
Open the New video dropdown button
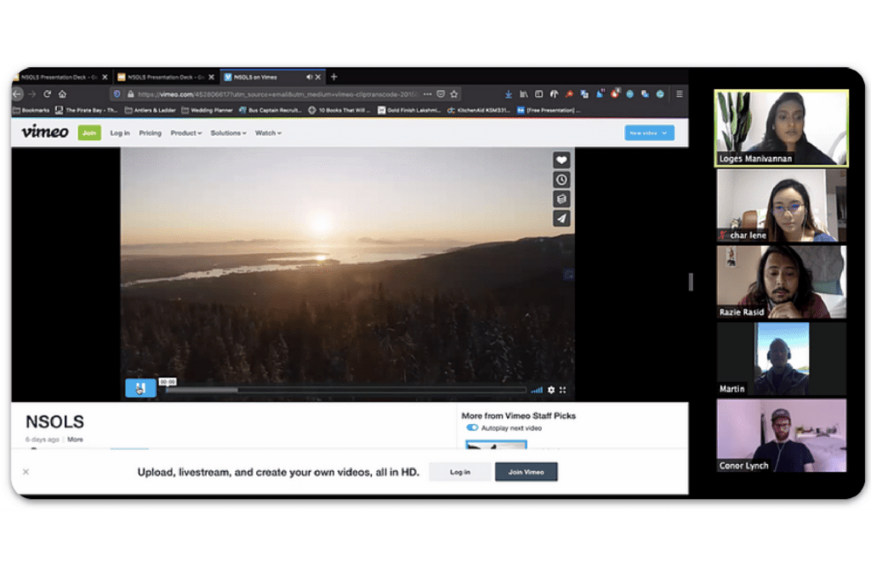(x=649, y=133)
